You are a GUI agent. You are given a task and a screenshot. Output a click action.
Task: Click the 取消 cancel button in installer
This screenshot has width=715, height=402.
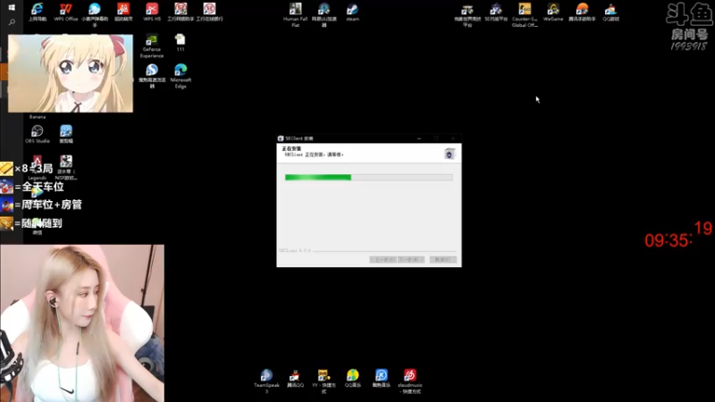click(x=442, y=259)
